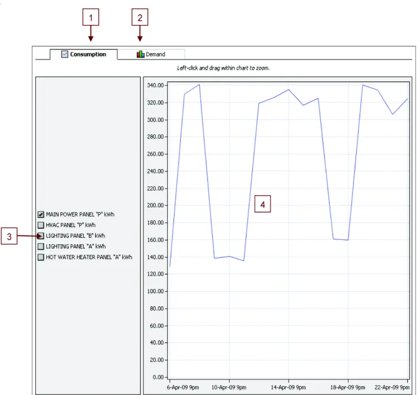Click the Consumption line chart icon
Viewport: 418px width, 395px height.
[x=65, y=54]
